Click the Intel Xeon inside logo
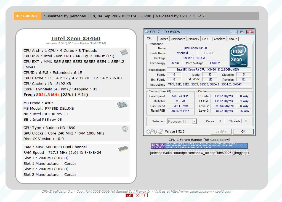This screenshot has width=282, height=202. pos(238,56)
